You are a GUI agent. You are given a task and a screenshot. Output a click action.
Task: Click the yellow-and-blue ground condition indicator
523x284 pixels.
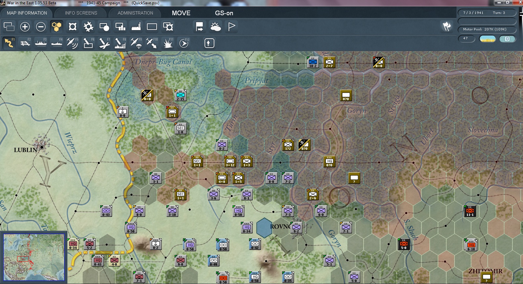[487, 39]
